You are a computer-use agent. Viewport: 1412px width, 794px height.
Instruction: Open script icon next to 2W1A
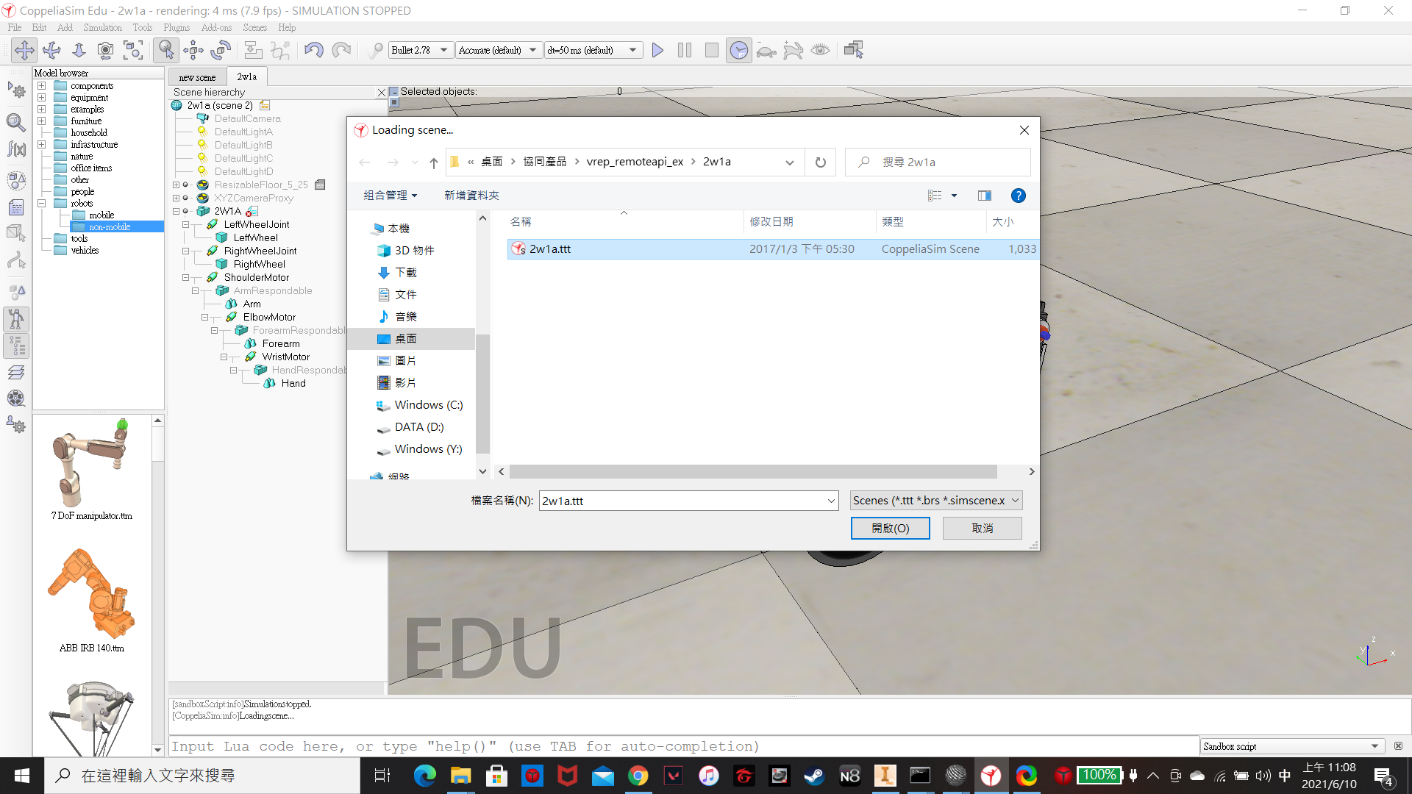(252, 211)
